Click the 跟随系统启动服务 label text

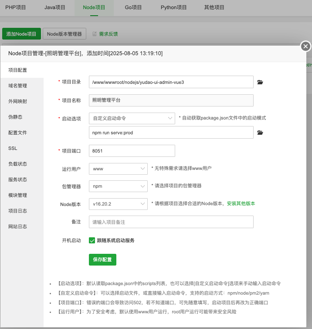pyautogui.click(x=116, y=240)
